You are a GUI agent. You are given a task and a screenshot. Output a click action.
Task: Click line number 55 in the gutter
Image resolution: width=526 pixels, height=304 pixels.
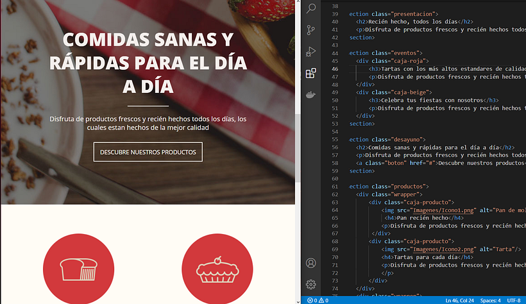tap(335, 139)
